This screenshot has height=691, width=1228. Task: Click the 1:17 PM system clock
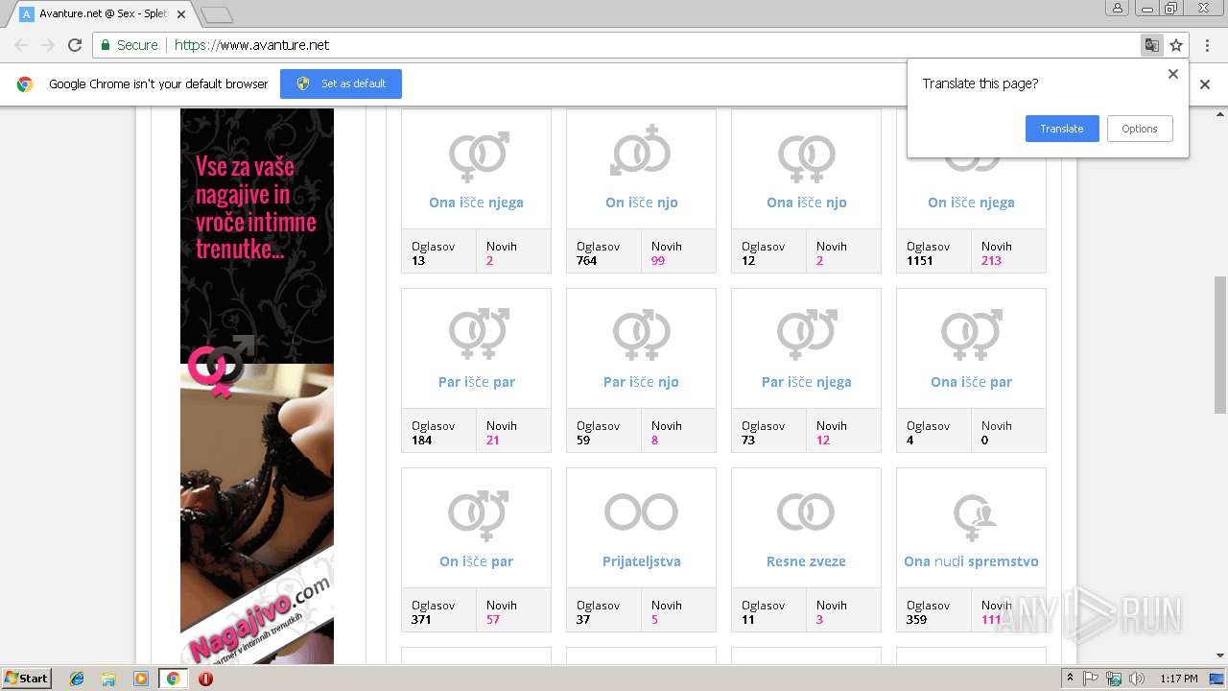[x=1179, y=679]
